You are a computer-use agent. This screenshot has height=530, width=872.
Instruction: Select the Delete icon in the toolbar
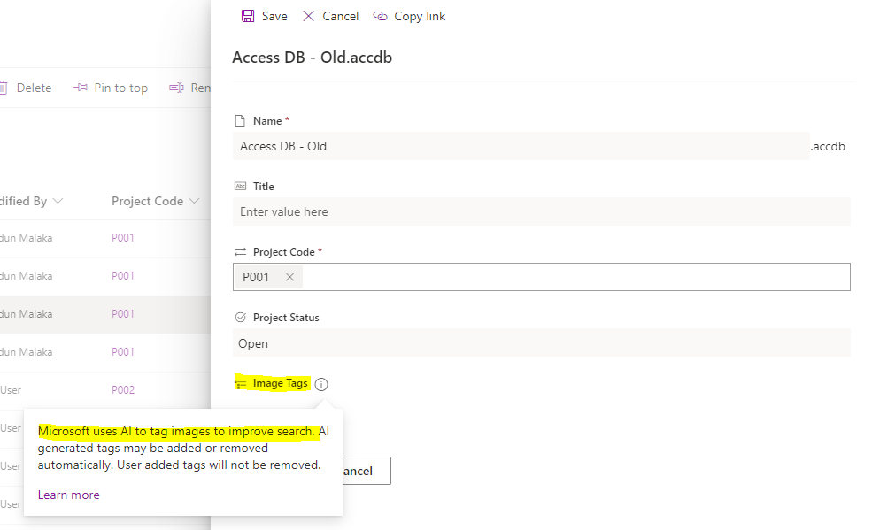4,87
